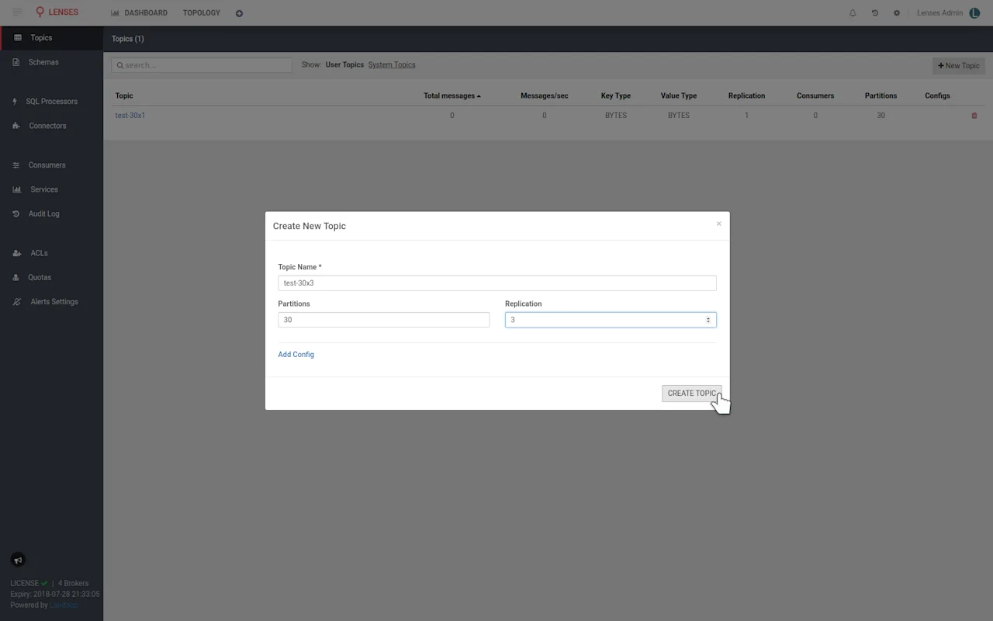The image size is (993, 621).
Task: Click the topics search field
Action: click(202, 65)
